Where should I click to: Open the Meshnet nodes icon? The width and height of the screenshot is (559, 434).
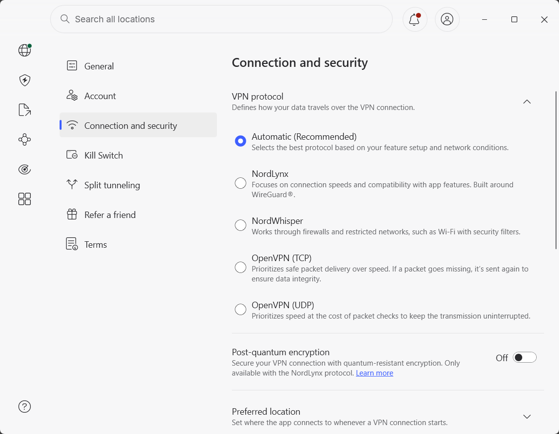(x=25, y=139)
